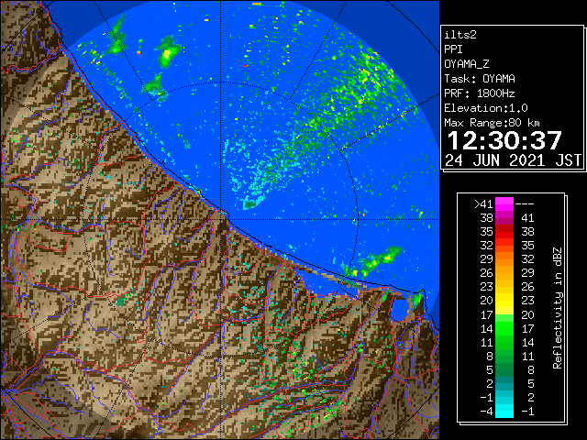Viewport: 587px width, 440px height.
Task: Click the teal 2-5 dBZ legend swatch
Action: [x=504, y=383]
